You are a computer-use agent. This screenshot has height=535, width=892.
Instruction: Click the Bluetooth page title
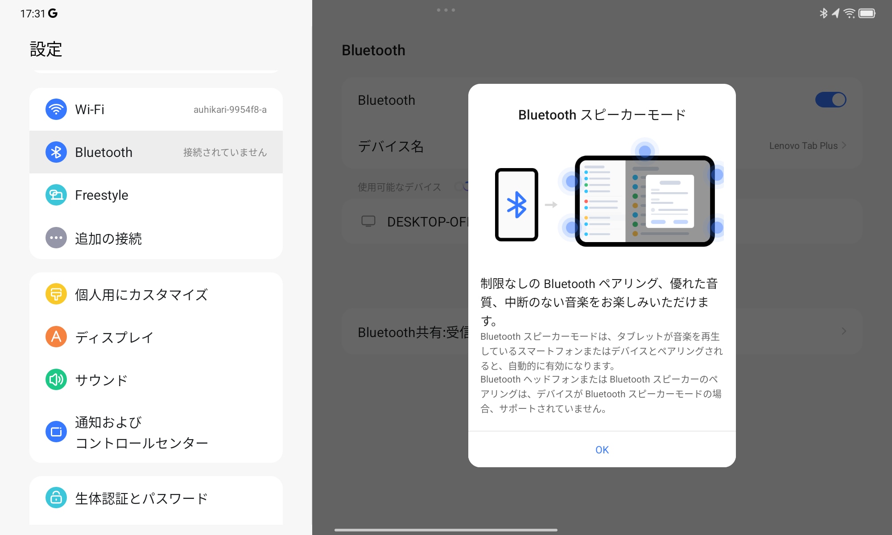(x=373, y=50)
